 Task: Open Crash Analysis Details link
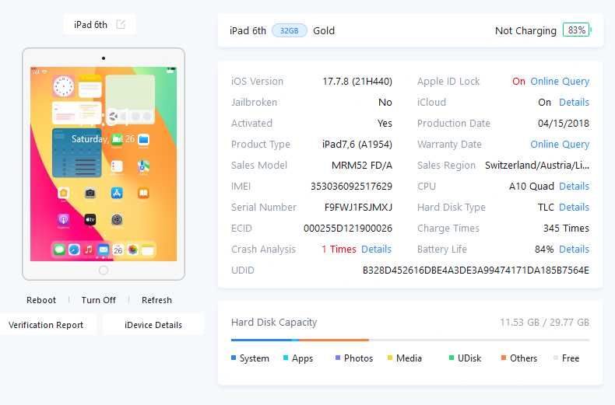coord(377,249)
